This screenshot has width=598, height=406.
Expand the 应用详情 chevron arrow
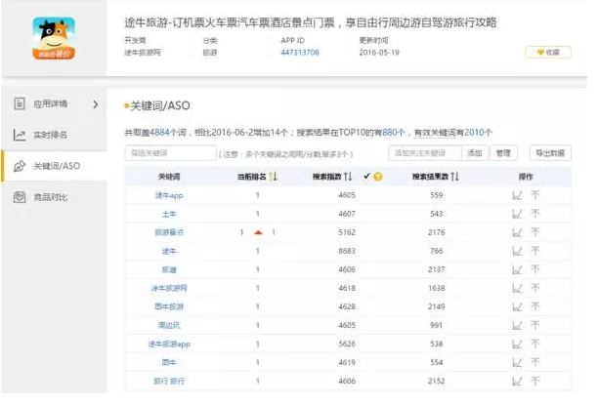(96, 104)
